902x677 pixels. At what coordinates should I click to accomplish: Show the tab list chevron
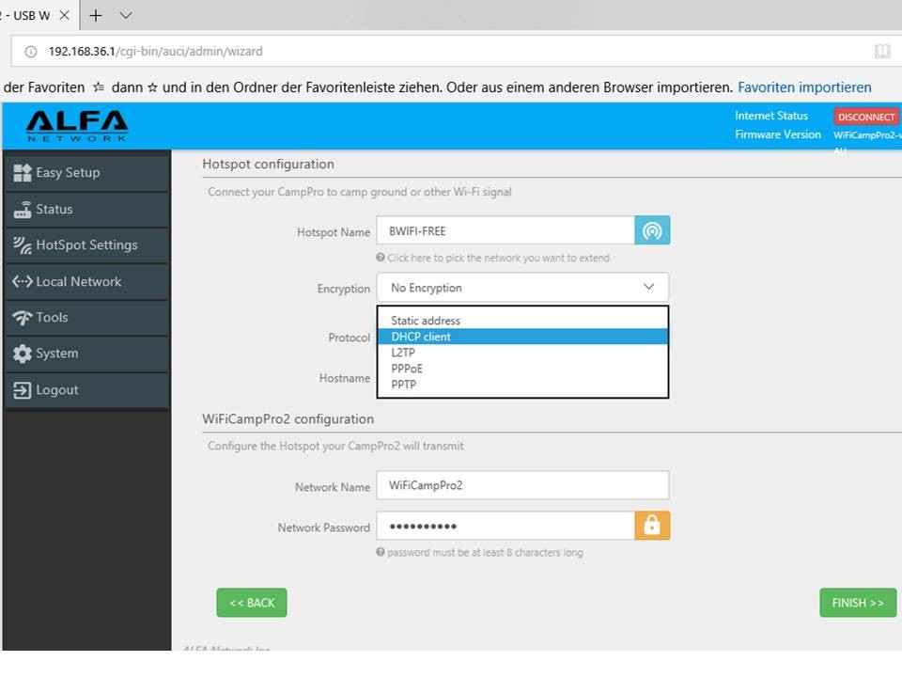pos(126,16)
